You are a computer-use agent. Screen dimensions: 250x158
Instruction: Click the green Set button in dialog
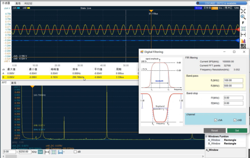coord(237,130)
